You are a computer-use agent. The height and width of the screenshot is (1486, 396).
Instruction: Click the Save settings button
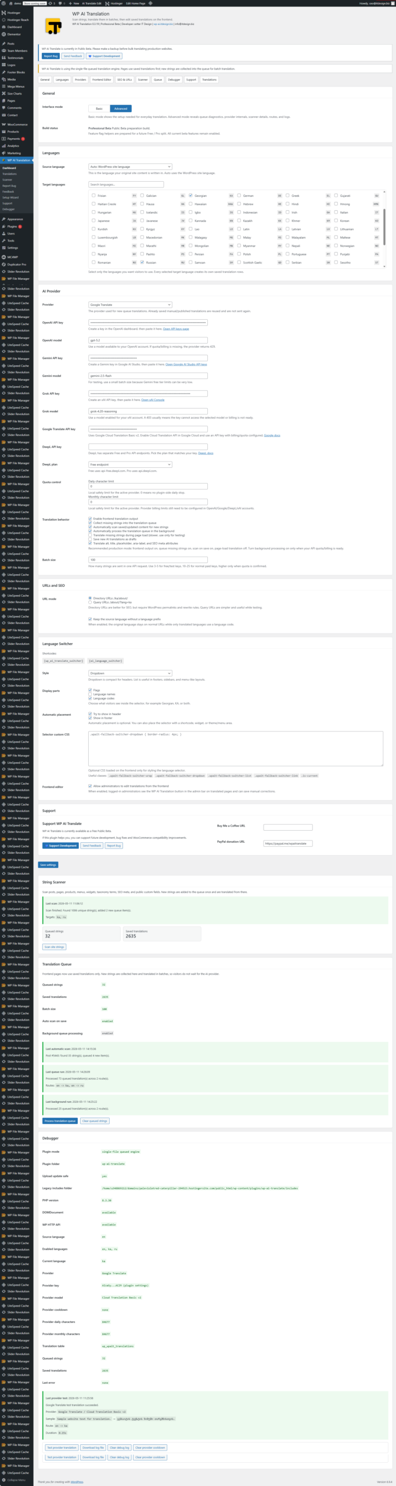tap(48, 865)
